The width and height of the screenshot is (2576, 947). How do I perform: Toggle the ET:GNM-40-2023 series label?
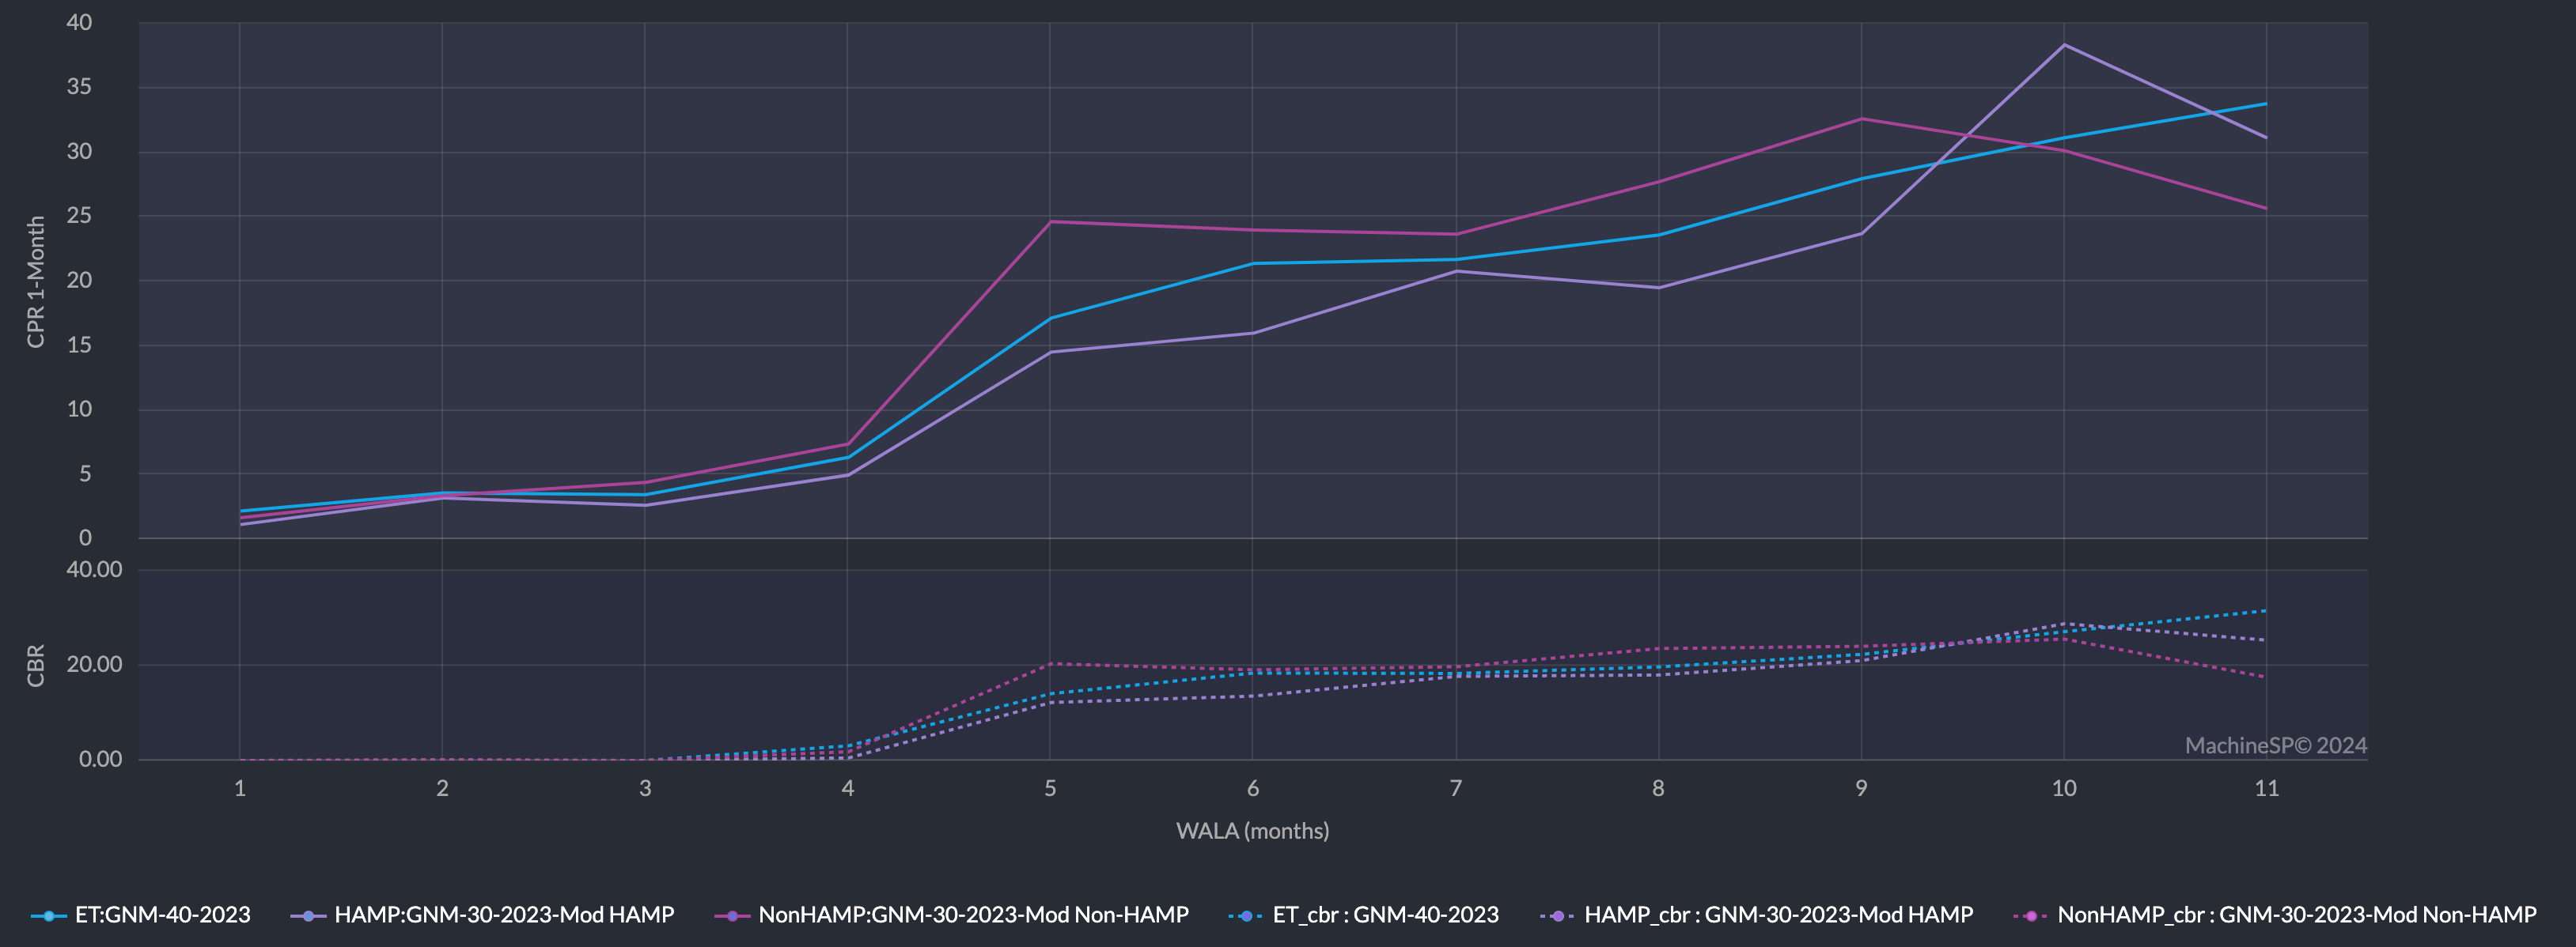[x=162, y=915]
